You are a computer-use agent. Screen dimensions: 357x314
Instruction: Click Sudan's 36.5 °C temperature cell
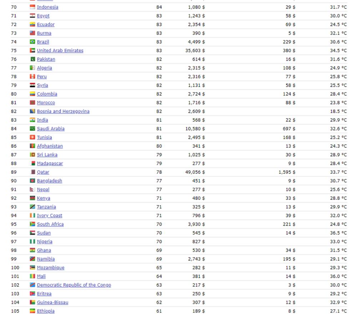[338, 233]
